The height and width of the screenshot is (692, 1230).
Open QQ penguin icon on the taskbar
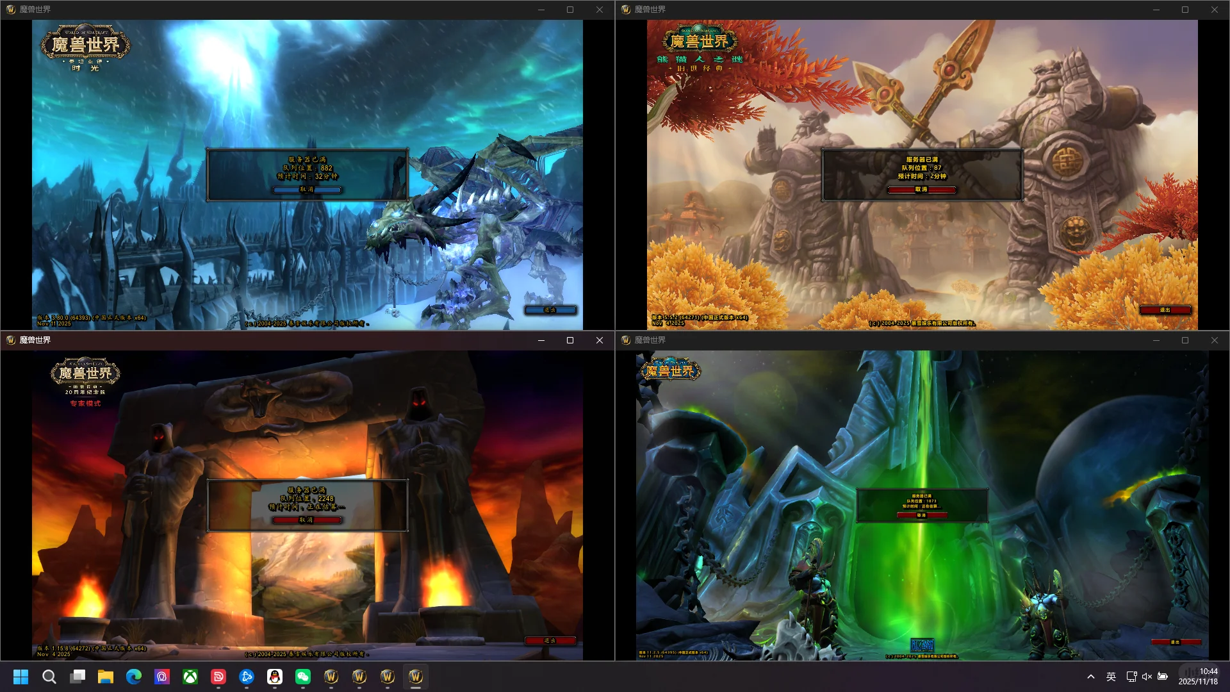(x=275, y=677)
